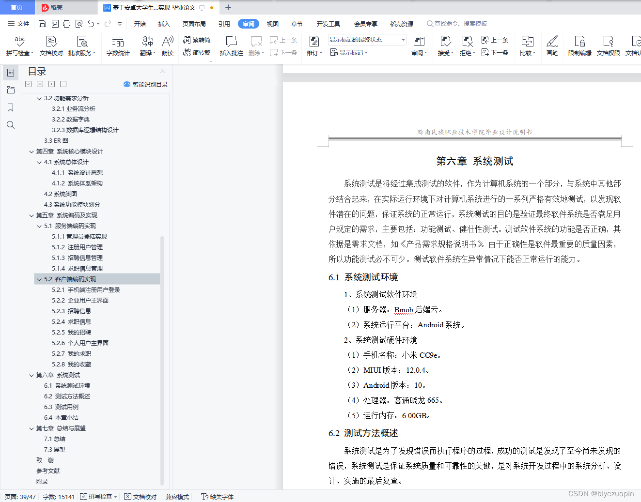The height and width of the screenshot is (502, 641).
Task: Toggle 显示标记 show markup
Action: 348,52
